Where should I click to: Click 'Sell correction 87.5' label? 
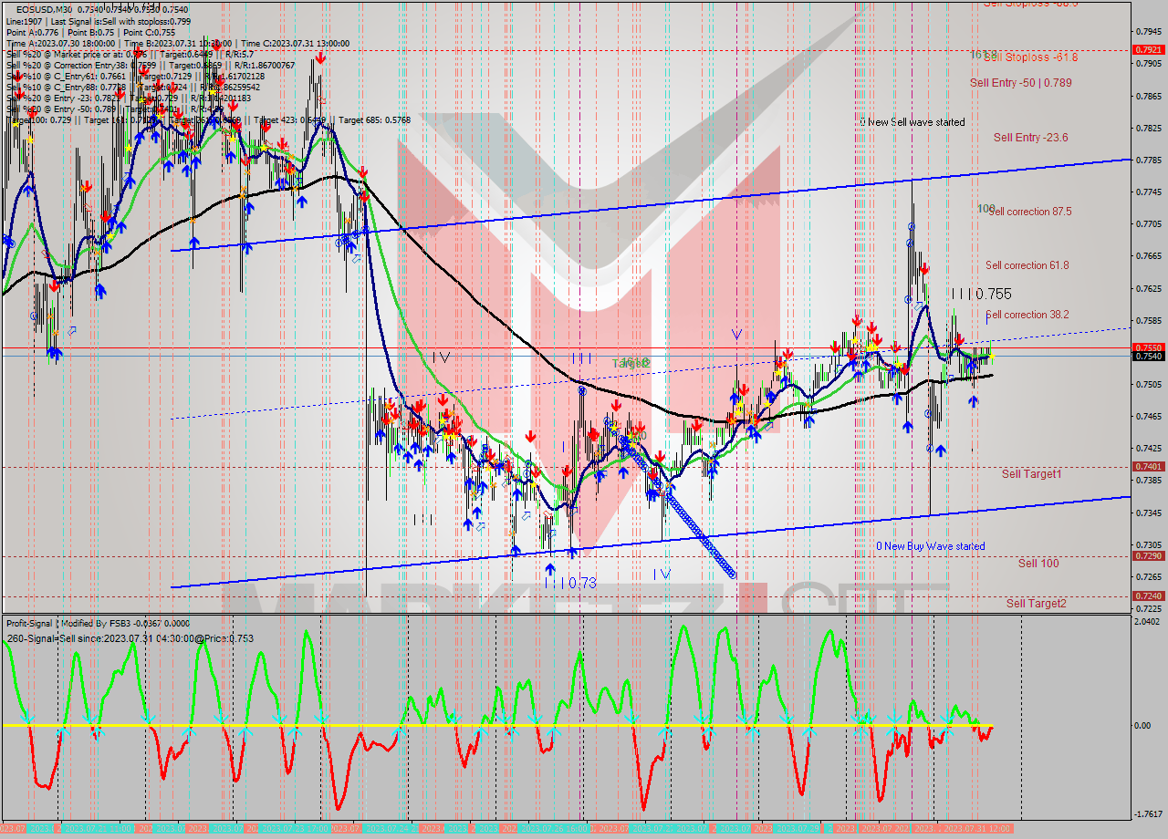[1029, 212]
